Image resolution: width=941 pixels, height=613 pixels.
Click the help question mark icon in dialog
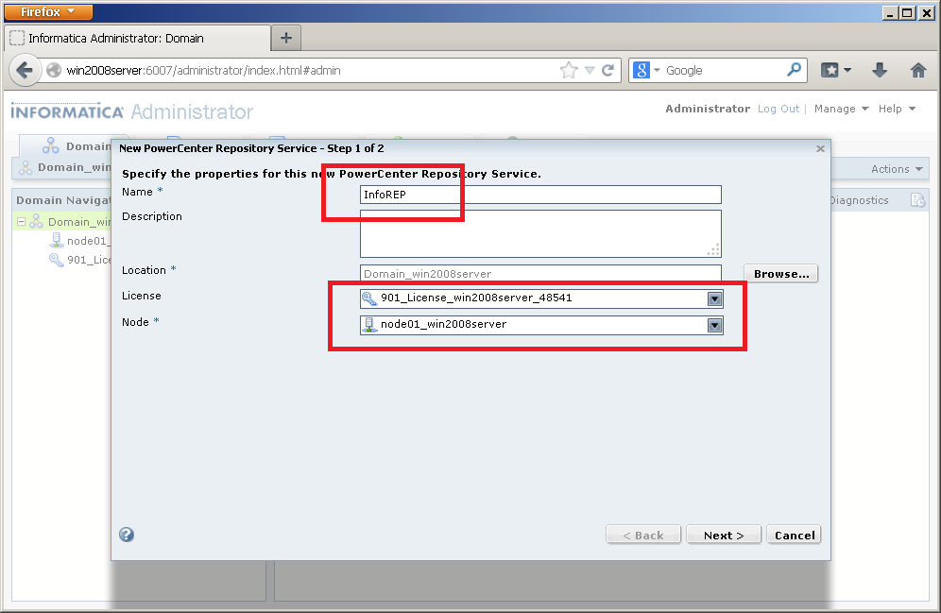coord(126,535)
